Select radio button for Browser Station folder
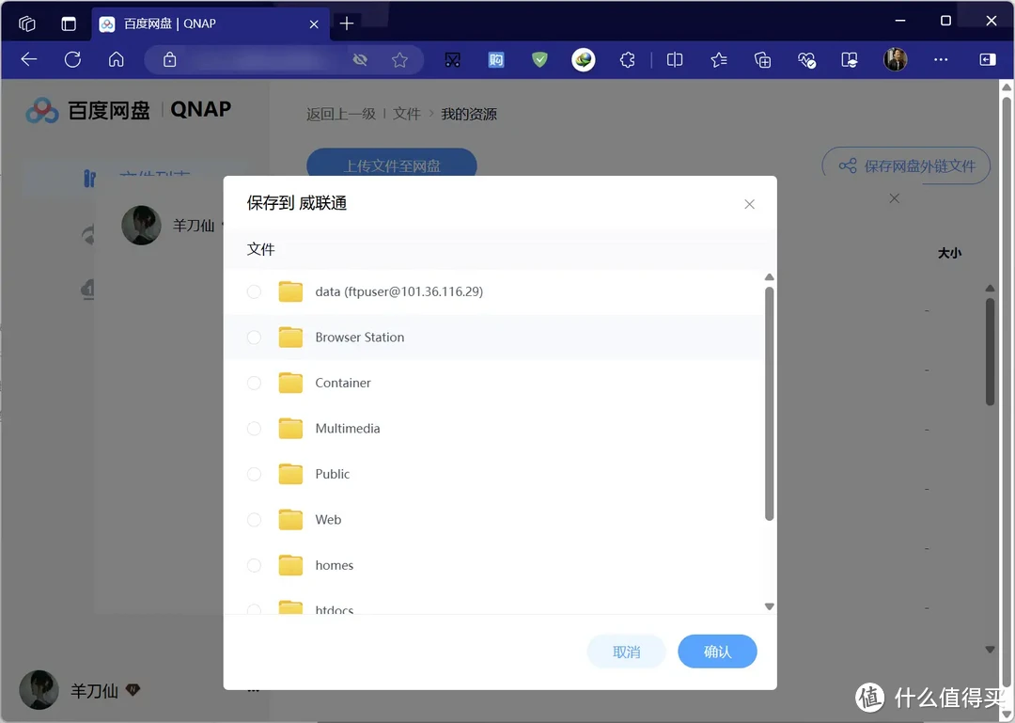This screenshot has height=723, width=1015. [x=255, y=338]
